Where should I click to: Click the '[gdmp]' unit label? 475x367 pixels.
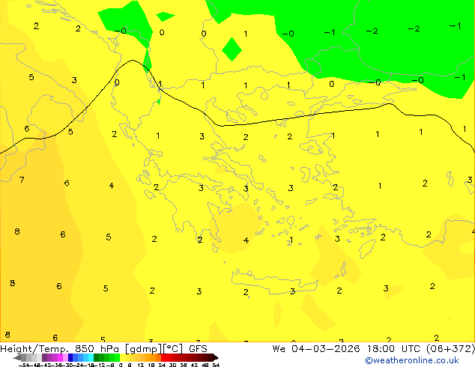click(144, 349)
